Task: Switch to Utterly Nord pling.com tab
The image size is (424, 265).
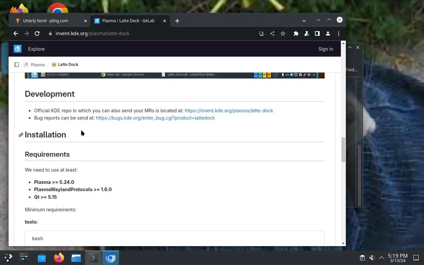Action: point(46,21)
